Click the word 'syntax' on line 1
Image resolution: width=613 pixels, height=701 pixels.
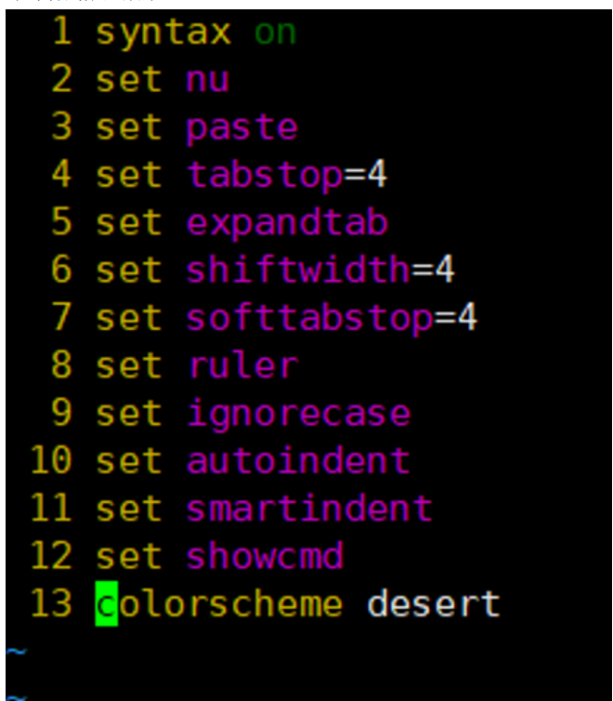pyautogui.click(x=163, y=33)
